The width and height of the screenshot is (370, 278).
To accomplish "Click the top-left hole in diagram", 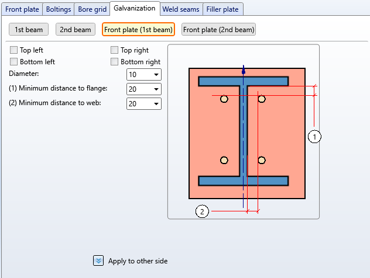I will click(224, 99).
